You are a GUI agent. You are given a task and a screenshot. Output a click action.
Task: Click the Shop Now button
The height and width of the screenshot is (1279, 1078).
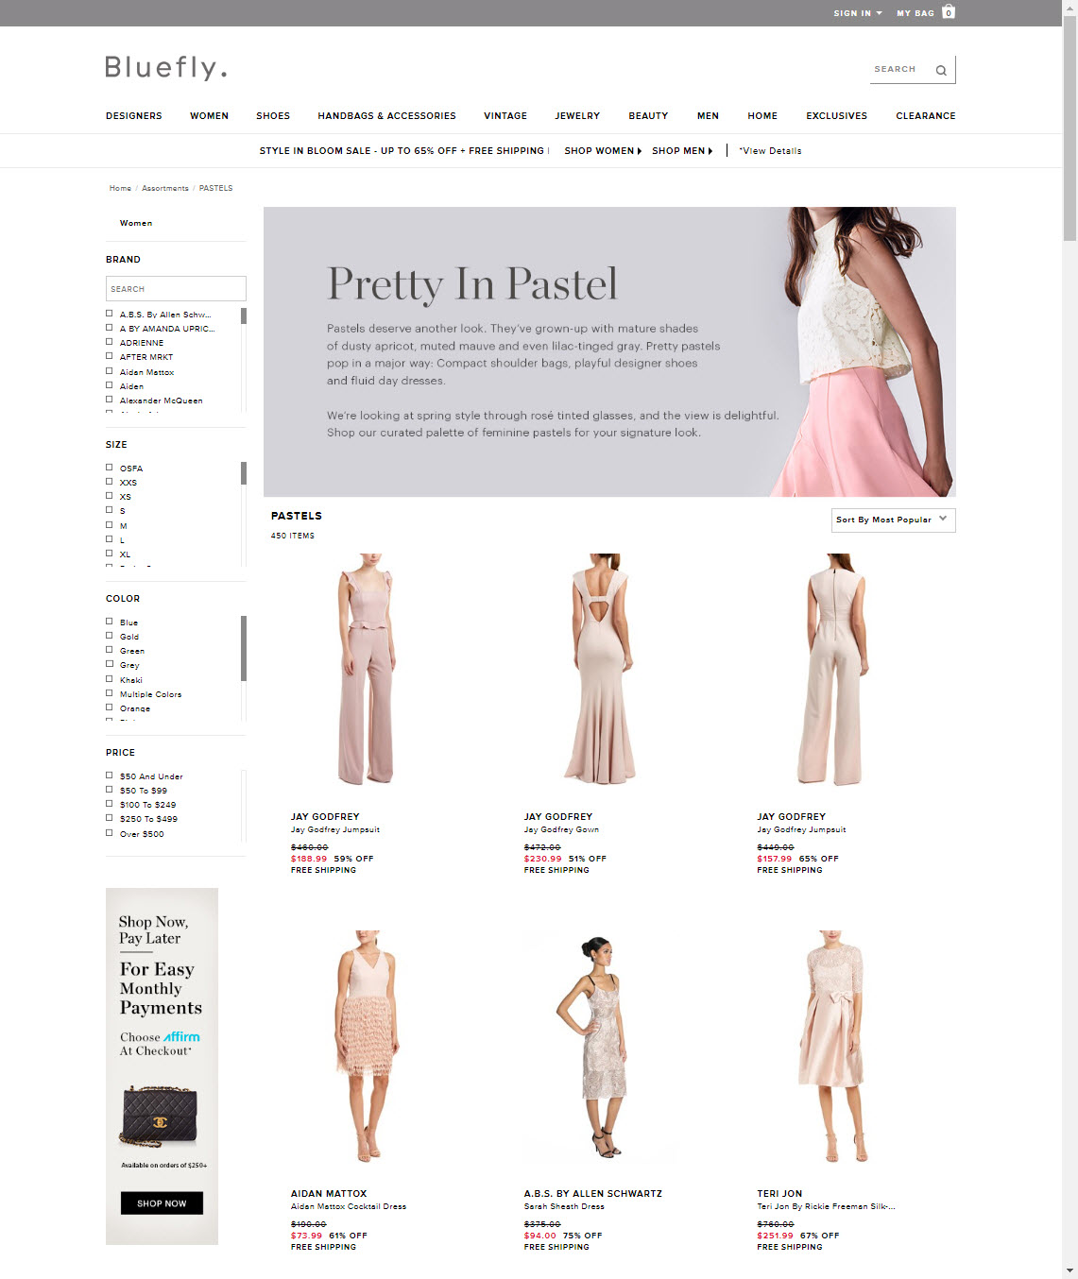162,1203
